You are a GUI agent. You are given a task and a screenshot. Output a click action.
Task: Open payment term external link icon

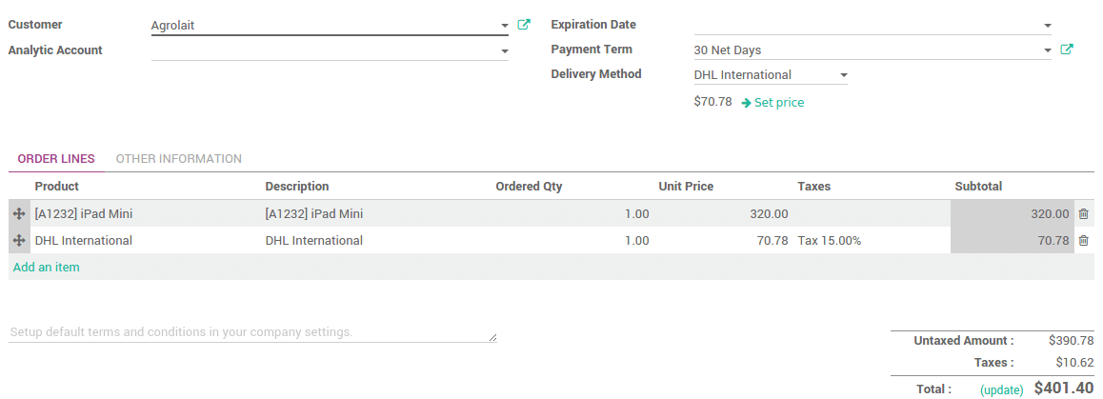tap(1067, 50)
